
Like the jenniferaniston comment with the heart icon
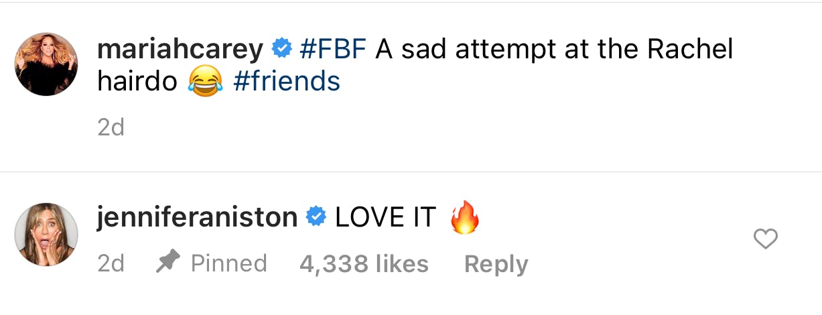(765, 239)
